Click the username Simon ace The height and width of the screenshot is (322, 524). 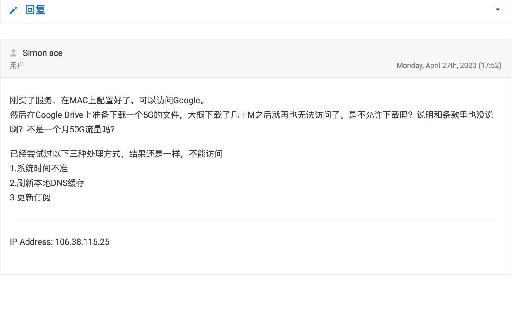coord(43,53)
